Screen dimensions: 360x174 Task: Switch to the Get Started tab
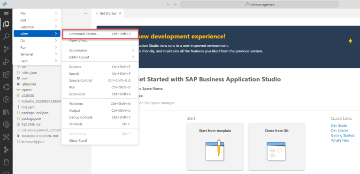(108, 14)
